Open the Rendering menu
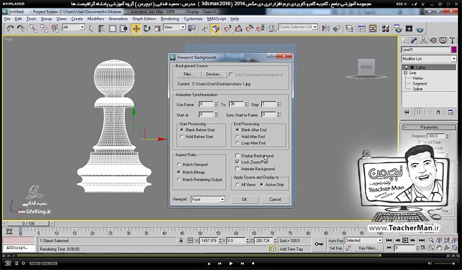Image resolution: width=462 pixels, height=270 pixels. pyautogui.click(x=170, y=19)
